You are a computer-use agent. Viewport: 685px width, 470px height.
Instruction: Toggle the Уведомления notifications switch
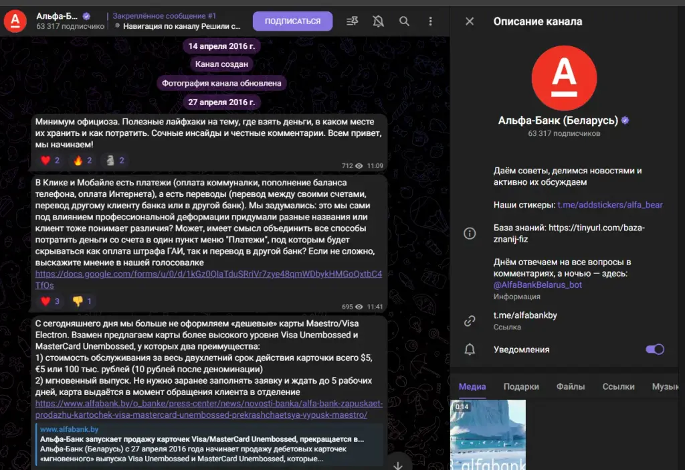click(655, 349)
